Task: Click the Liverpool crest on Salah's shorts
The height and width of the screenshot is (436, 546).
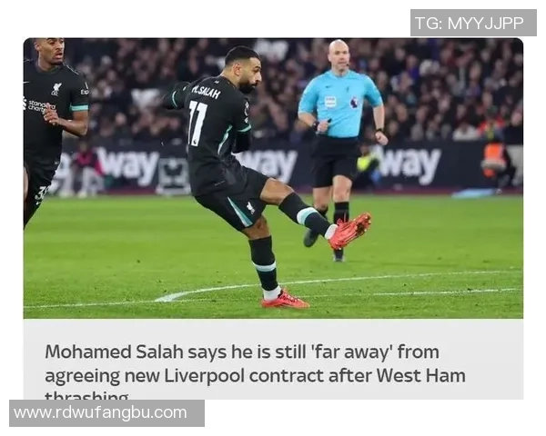Action: [250, 208]
